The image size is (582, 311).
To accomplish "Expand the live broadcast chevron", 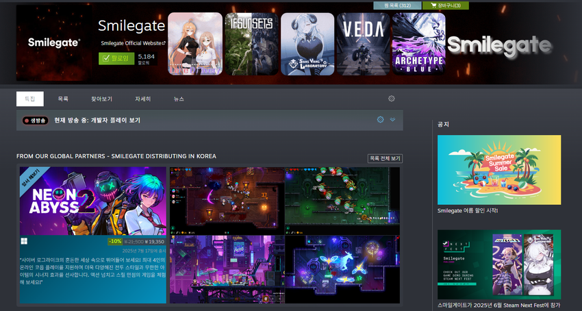I will tap(393, 120).
